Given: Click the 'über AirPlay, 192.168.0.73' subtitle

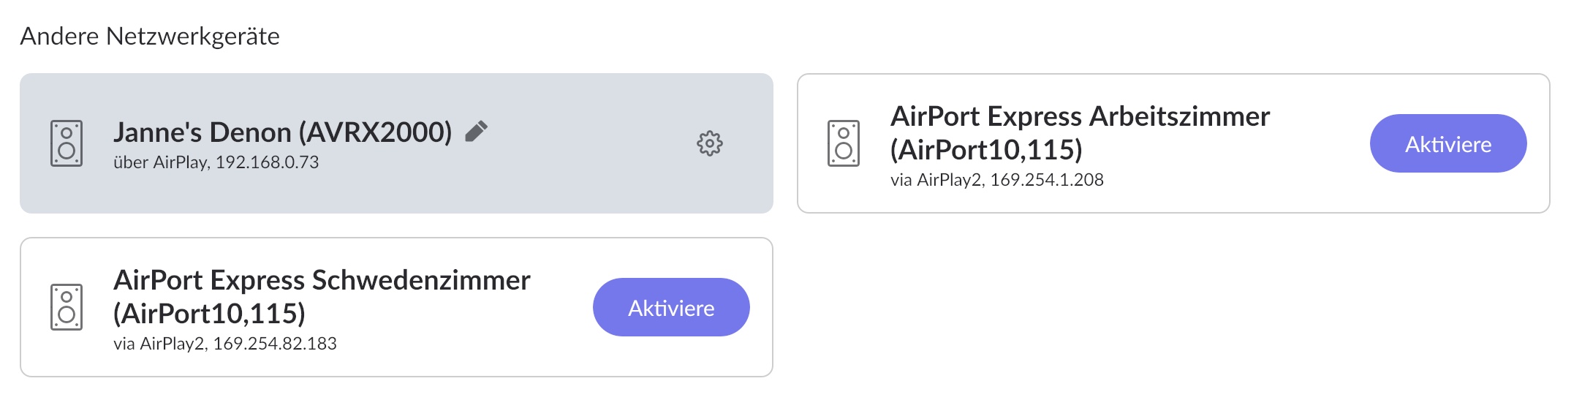Looking at the screenshot, I should (216, 162).
